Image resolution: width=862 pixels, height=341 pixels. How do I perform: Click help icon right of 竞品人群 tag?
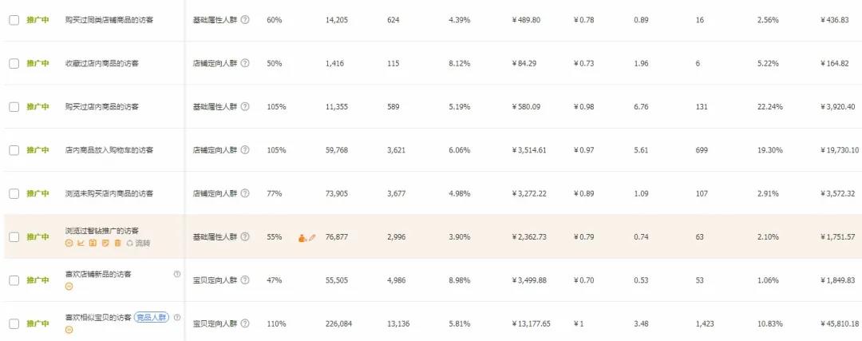pyautogui.click(x=177, y=317)
